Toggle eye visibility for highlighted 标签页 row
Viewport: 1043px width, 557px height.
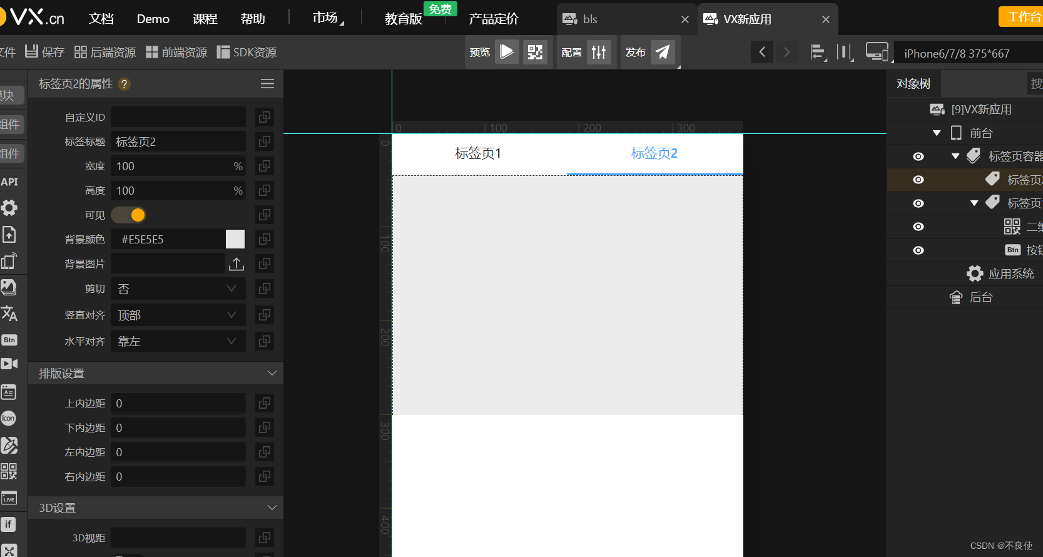pos(918,180)
